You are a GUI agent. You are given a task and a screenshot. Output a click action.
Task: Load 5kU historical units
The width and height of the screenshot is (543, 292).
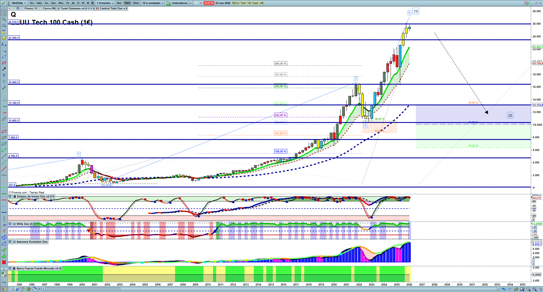[119, 3]
